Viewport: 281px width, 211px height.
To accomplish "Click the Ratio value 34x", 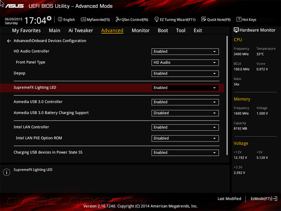I will pyautogui.click(x=237, y=84).
